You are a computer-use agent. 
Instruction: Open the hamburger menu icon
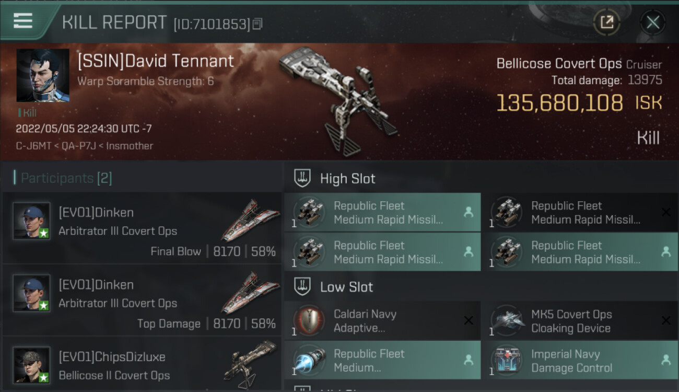[x=23, y=21]
